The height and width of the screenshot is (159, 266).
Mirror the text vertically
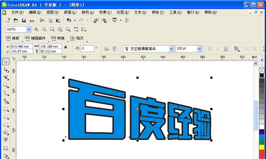(115, 49)
